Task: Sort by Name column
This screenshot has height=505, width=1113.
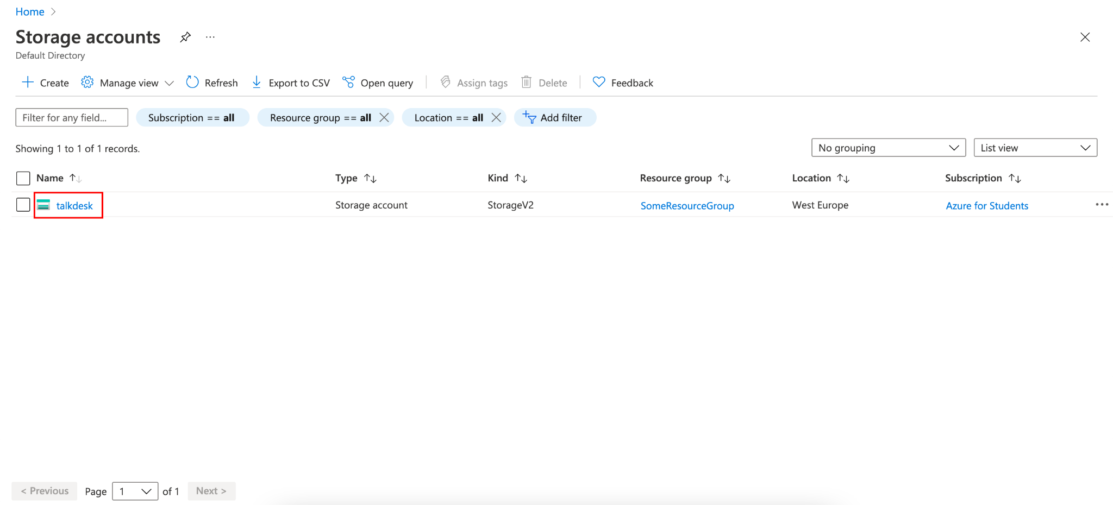Action: click(x=59, y=178)
